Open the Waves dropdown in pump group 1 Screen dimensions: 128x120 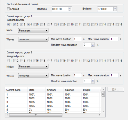(33, 39)
